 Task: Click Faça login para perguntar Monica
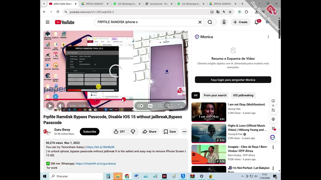coord(233,80)
